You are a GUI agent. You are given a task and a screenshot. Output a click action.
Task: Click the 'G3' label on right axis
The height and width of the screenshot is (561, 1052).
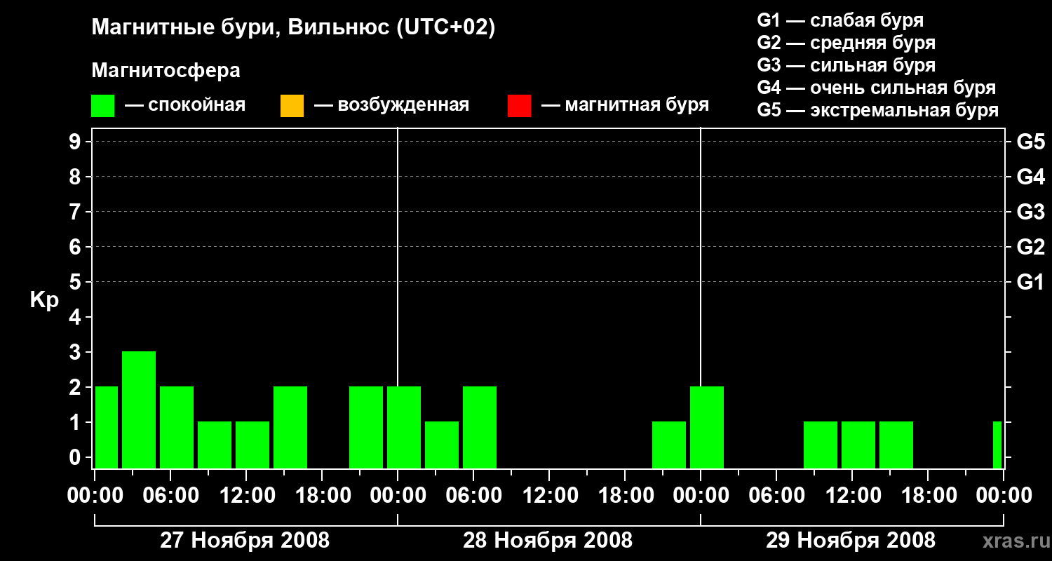(1031, 212)
